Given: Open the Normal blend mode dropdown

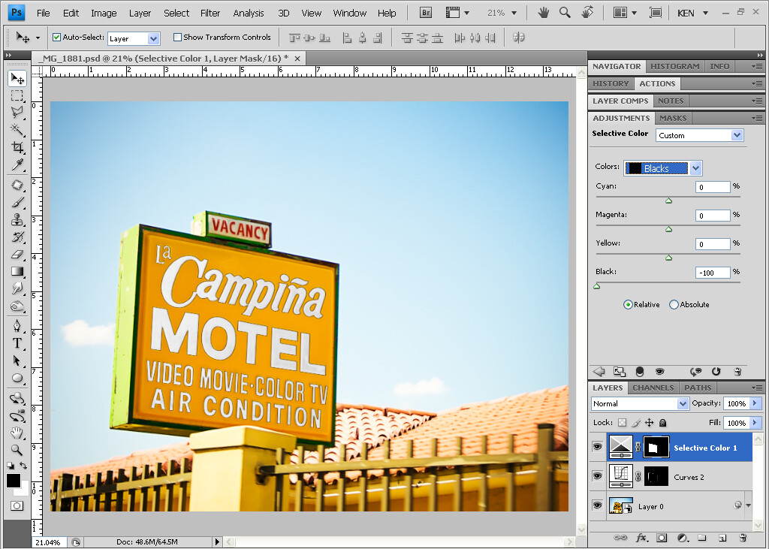Looking at the screenshot, I should tap(640, 403).
